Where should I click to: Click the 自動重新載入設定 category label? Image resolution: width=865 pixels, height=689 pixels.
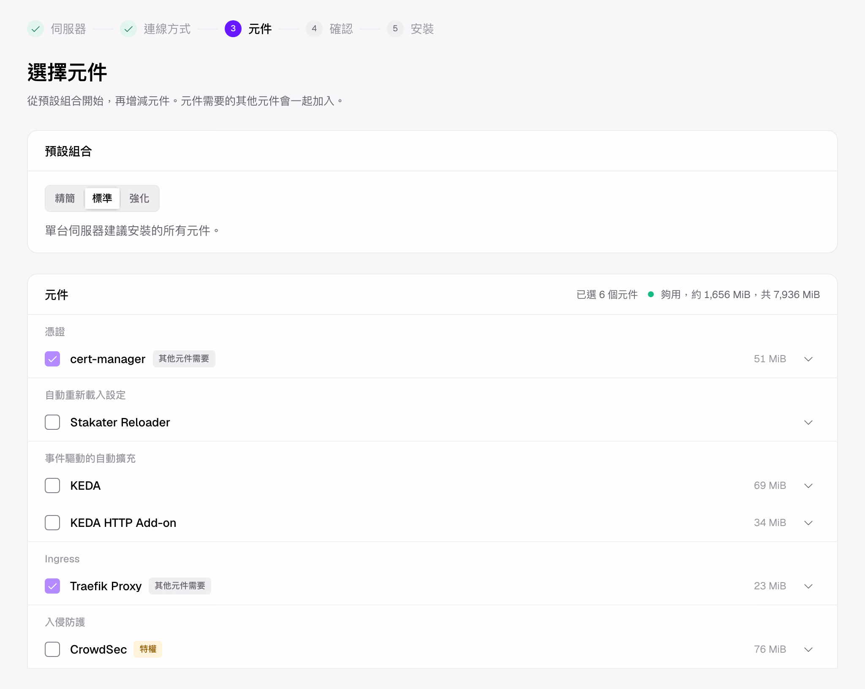[85, 395]
